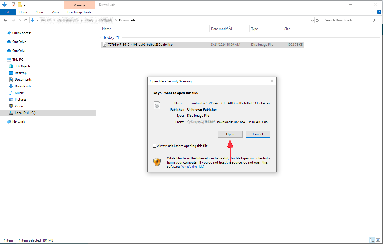Image resolution: width=383 pixels, height=244 pixels.
Task: Refresh the Downloads folder view
Action: pyautogui.click(x=317, y=20)
